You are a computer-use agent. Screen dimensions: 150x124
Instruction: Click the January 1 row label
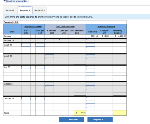click(x=8, y=36)
